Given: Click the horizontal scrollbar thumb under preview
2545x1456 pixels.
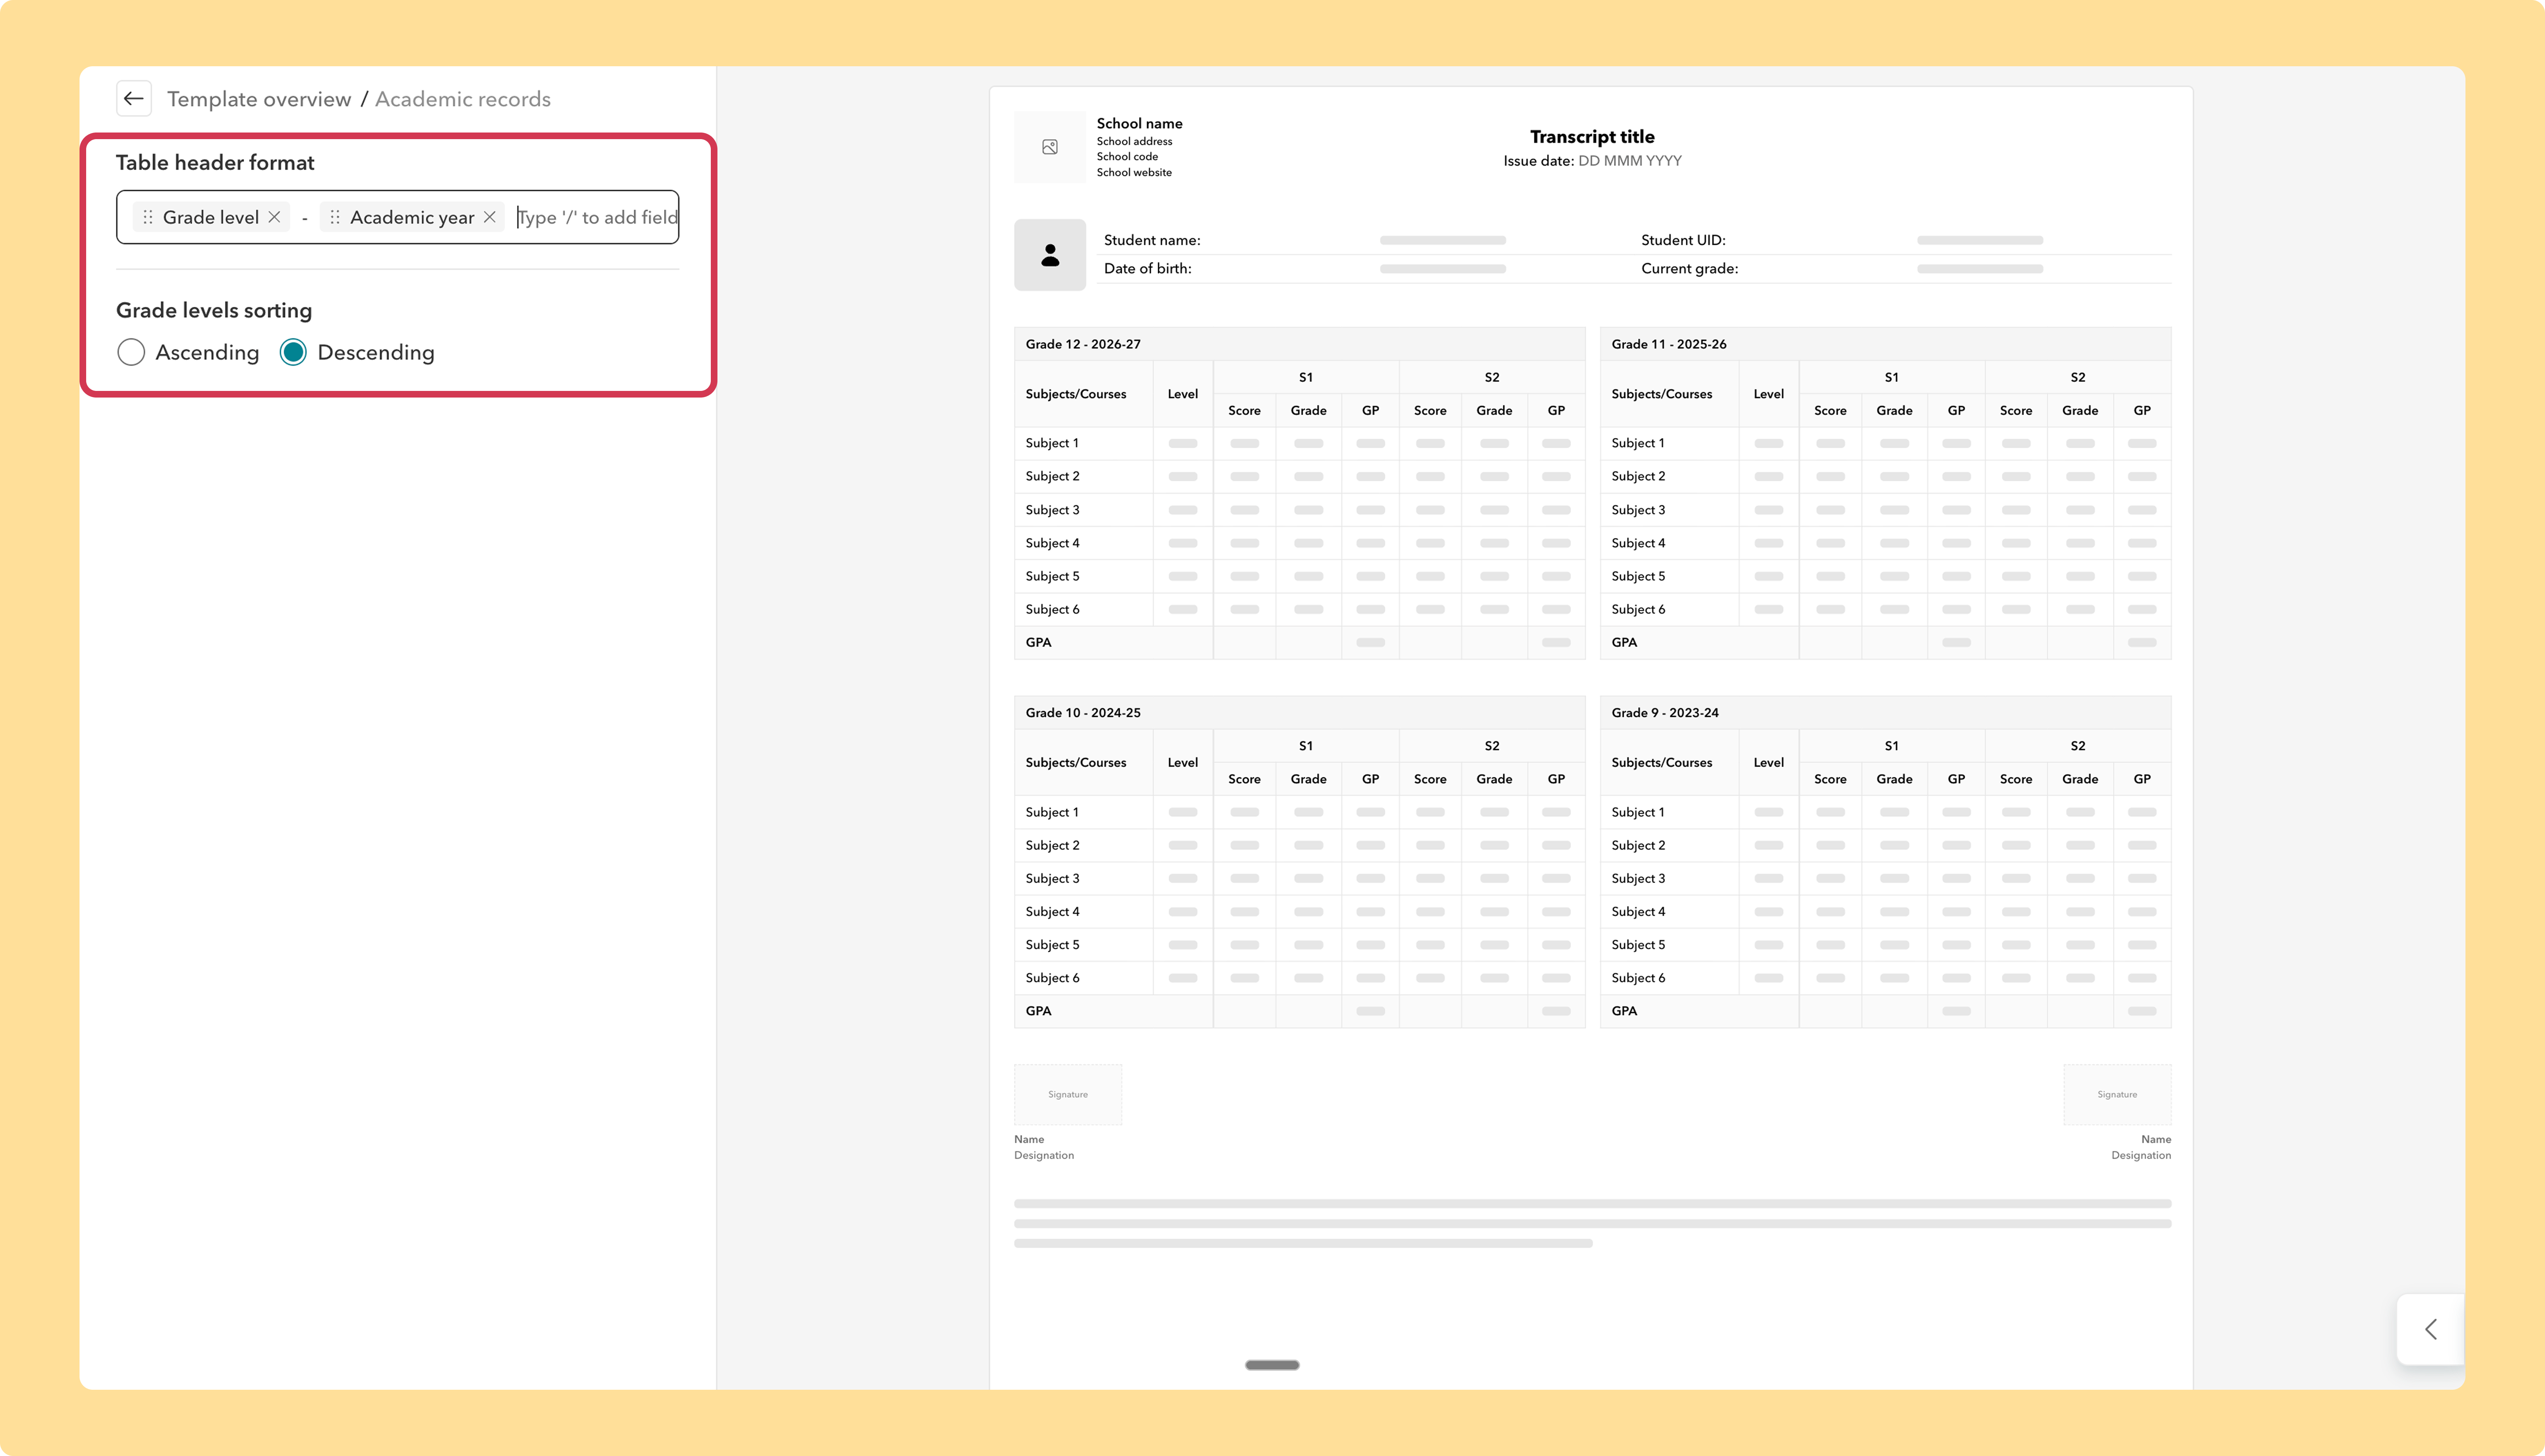Looking at the screenshot, I should tap(1272, 1365).
